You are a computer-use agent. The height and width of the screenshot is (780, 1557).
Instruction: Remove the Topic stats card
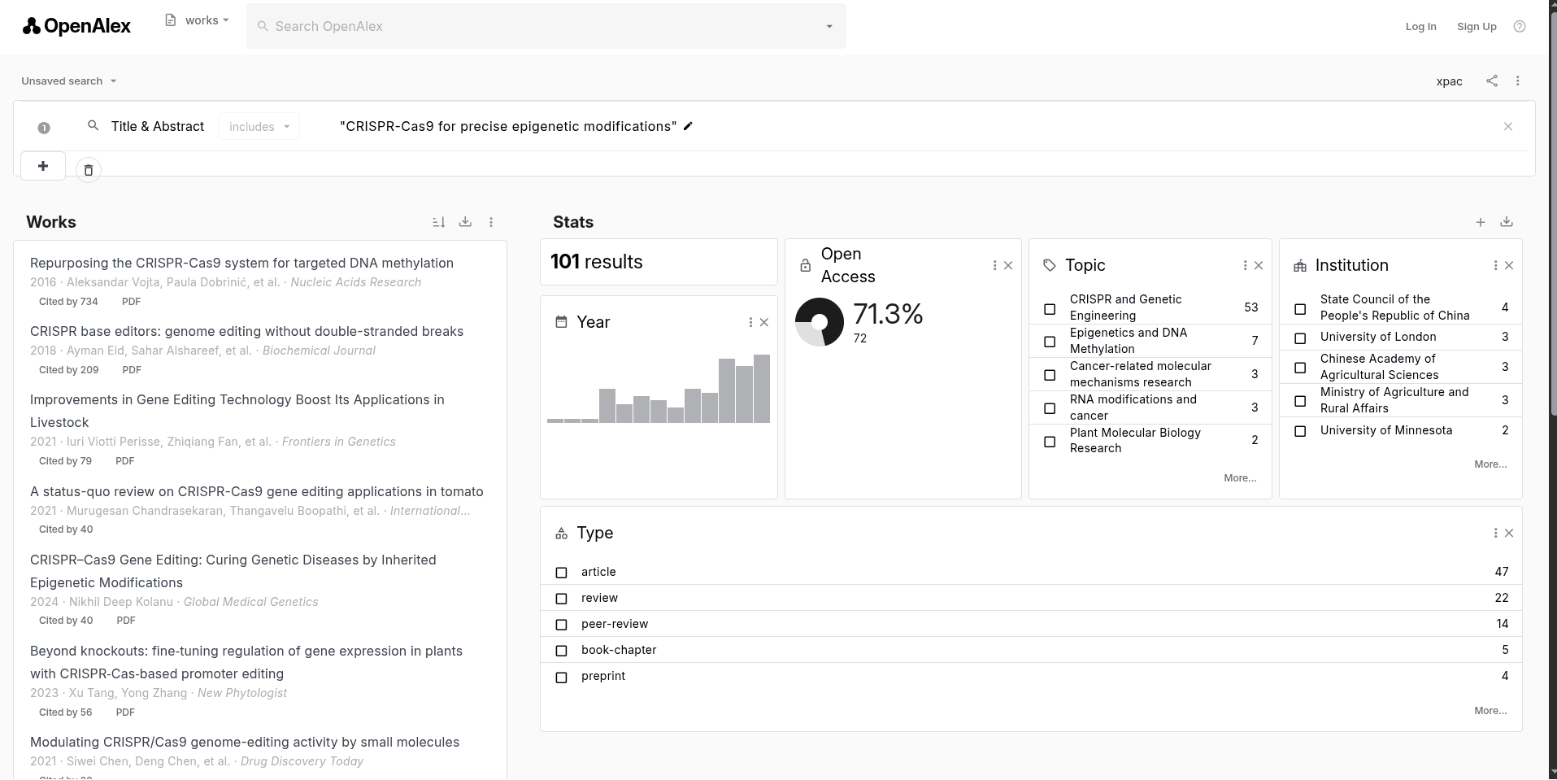1259,265
